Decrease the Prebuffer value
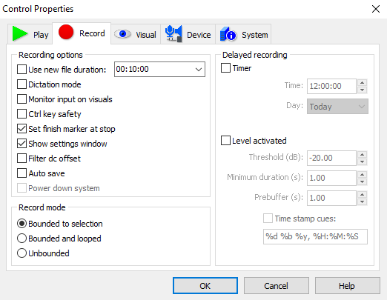 (x=363, y=201)
